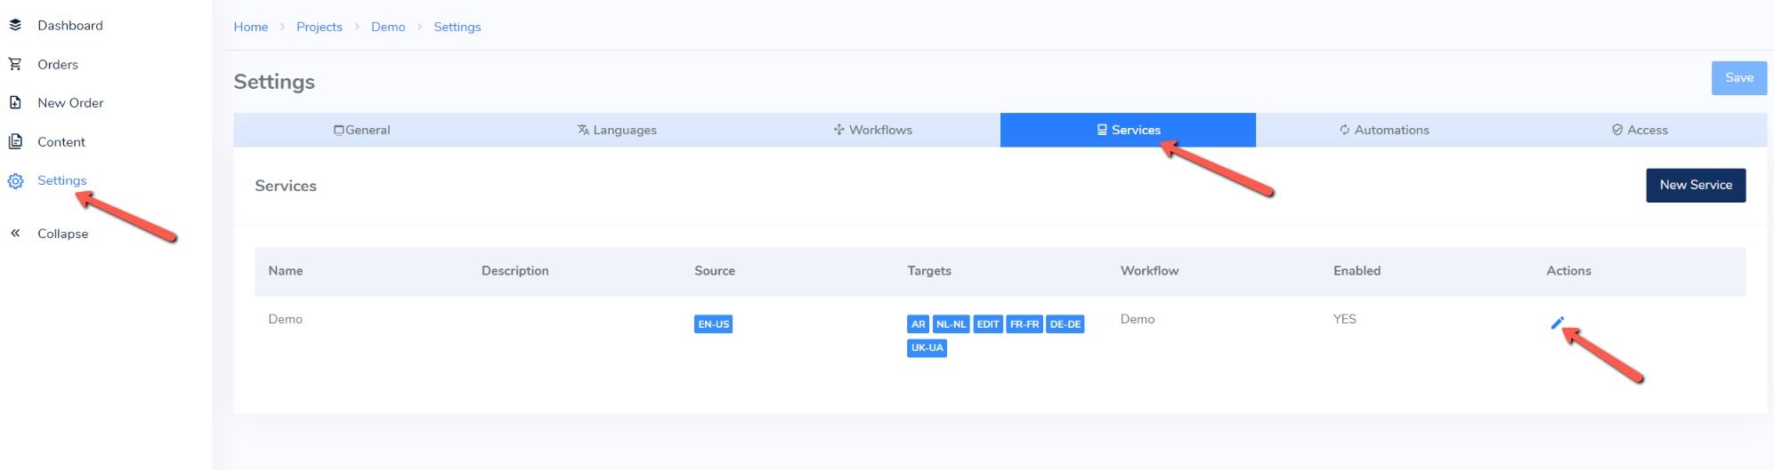Viewport: 1774px width, 470px height.
Task: Click the Save button
Action: click(1738, 78)
